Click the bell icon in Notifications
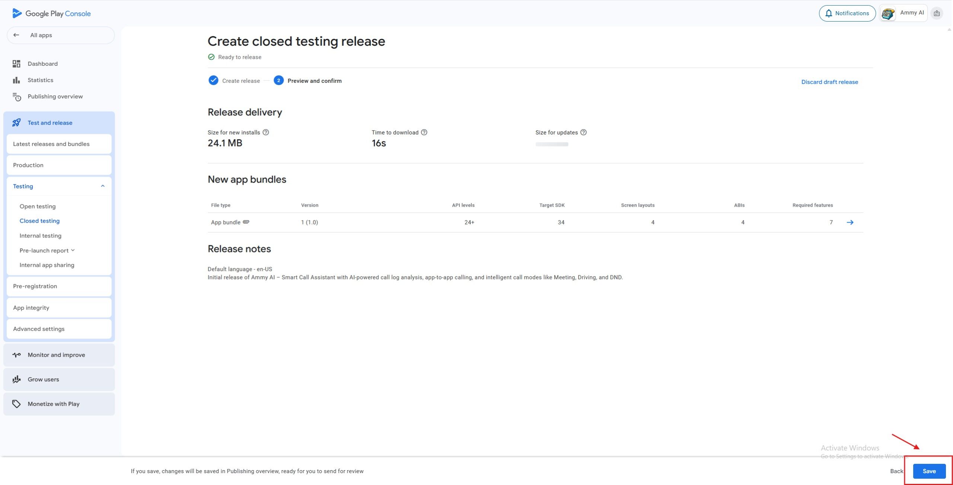953x485 pixels. pos(829,13)
